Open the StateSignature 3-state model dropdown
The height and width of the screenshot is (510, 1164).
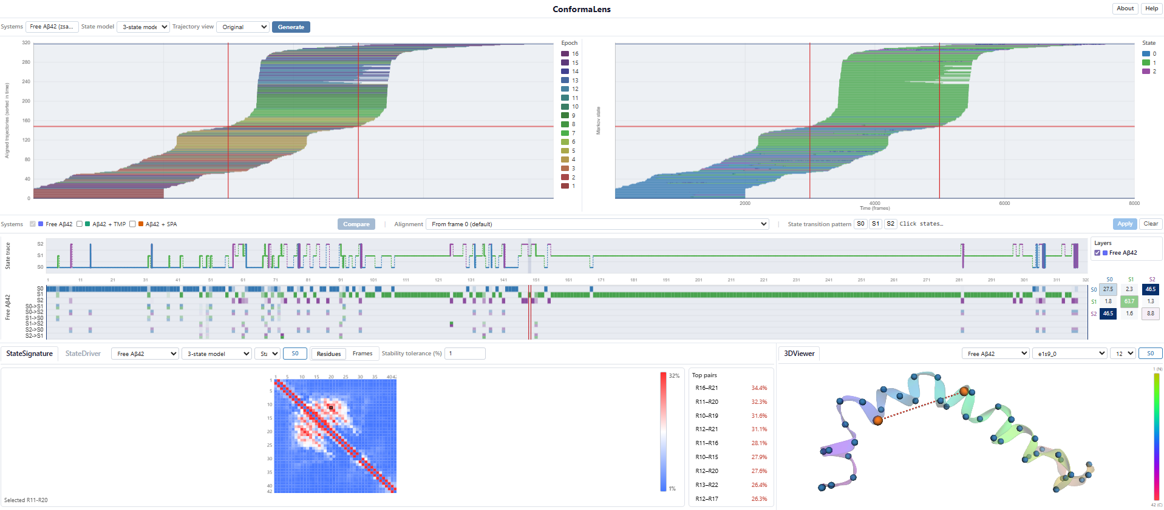pyautogui.click(x=217, y=354)
